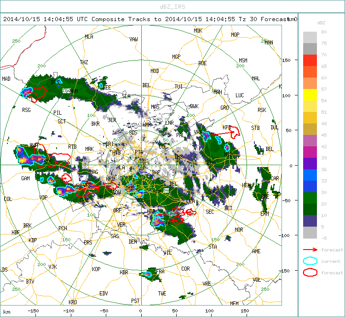
Task: Select the magenta 39–42 dBZ swatch
Action: click(310, 152)
